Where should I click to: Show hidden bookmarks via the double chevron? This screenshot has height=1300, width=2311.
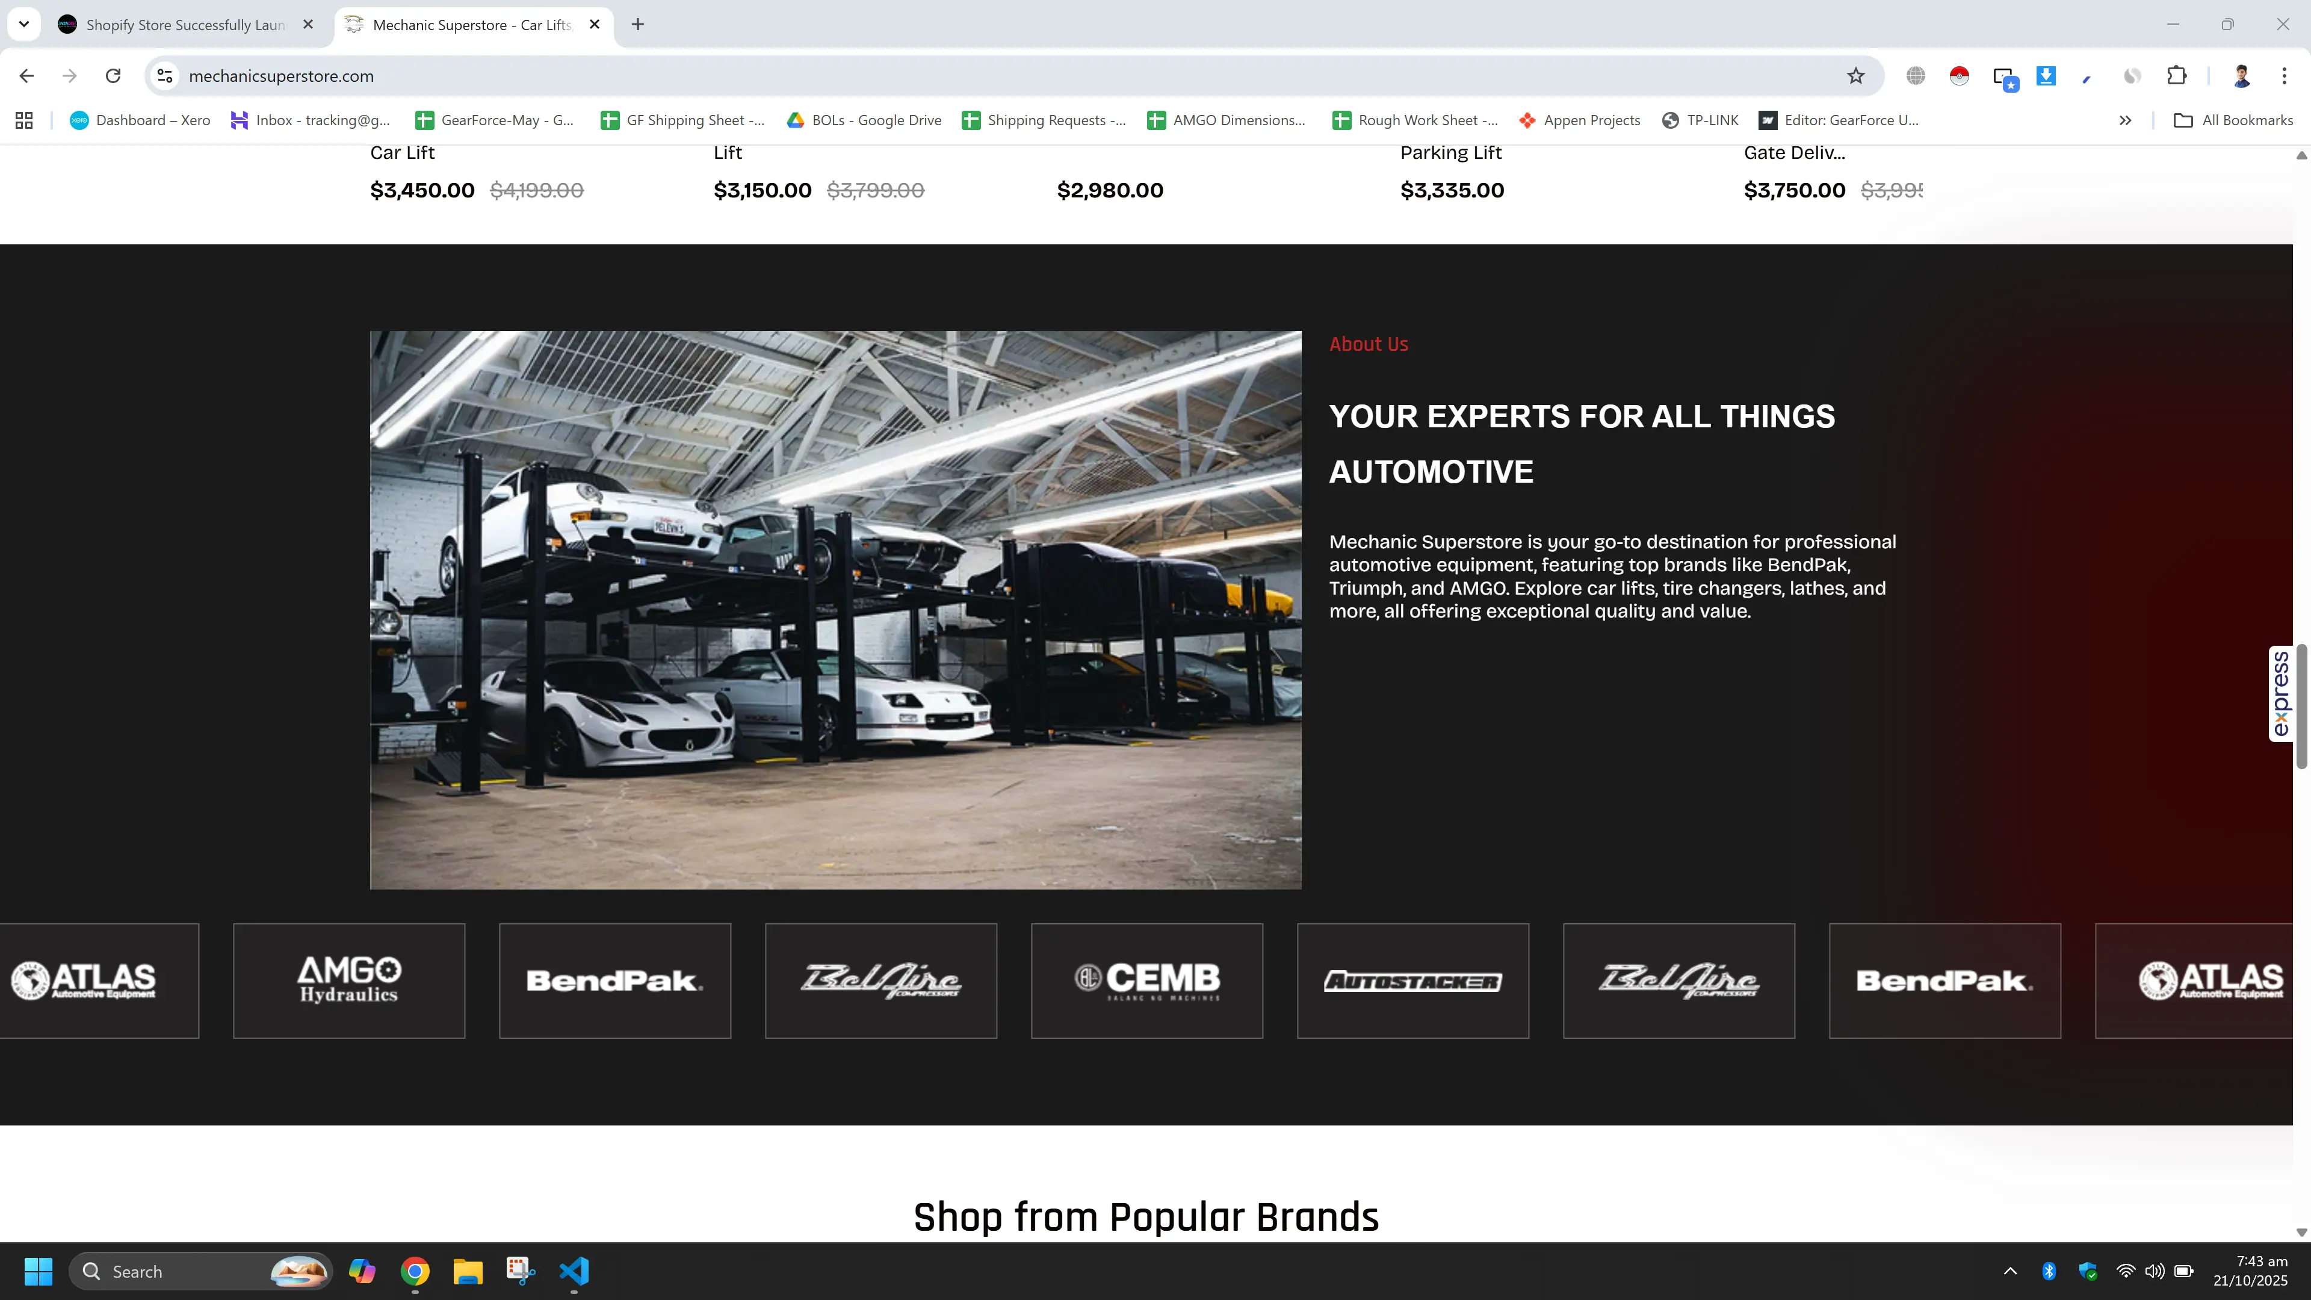click(2124, 120)
